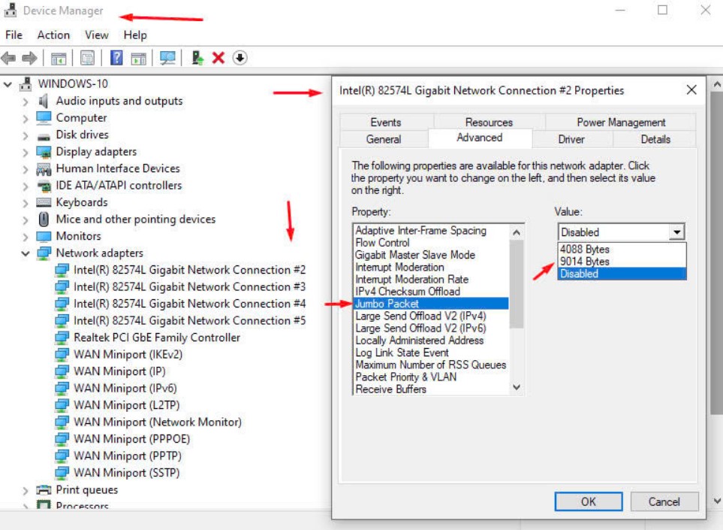Select Disabled in the value list
723x530 pixels.
coord(622,274)
